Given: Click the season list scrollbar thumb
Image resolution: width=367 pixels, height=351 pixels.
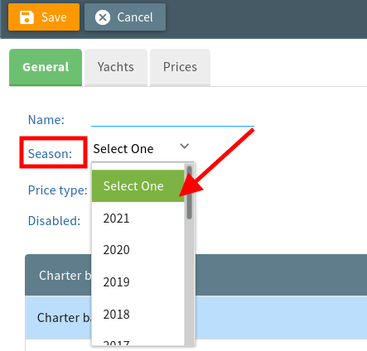Looking at the screenshot, I should (189, 193).
